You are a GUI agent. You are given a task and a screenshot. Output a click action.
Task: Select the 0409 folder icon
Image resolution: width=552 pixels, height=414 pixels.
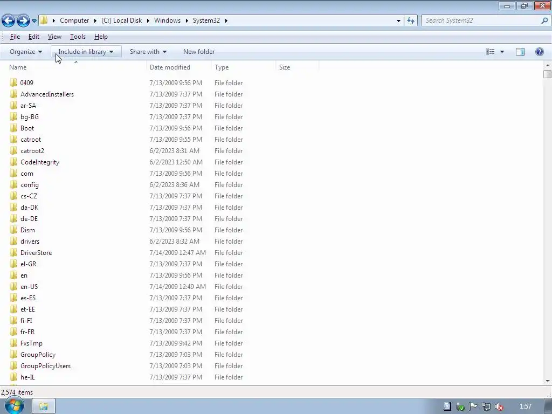(13, 82)
